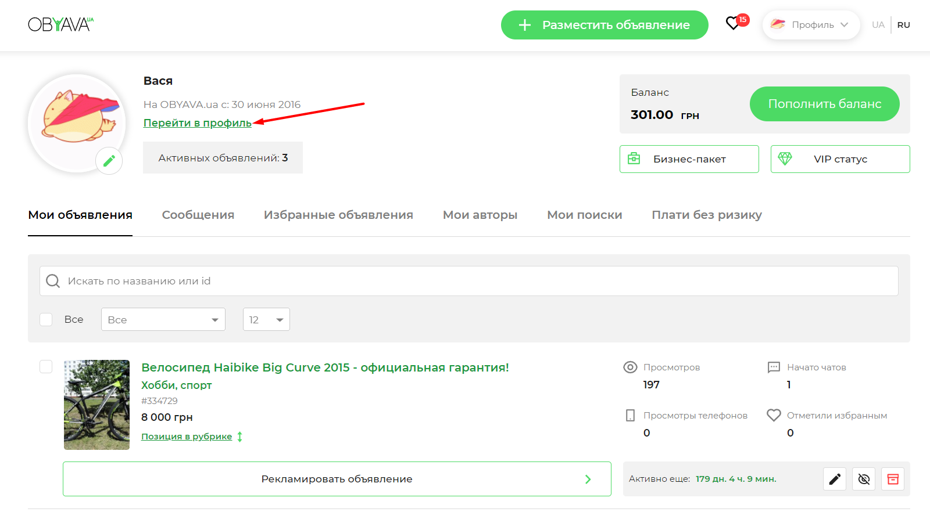Click the OBYAVA logo

tap(60, 24)
